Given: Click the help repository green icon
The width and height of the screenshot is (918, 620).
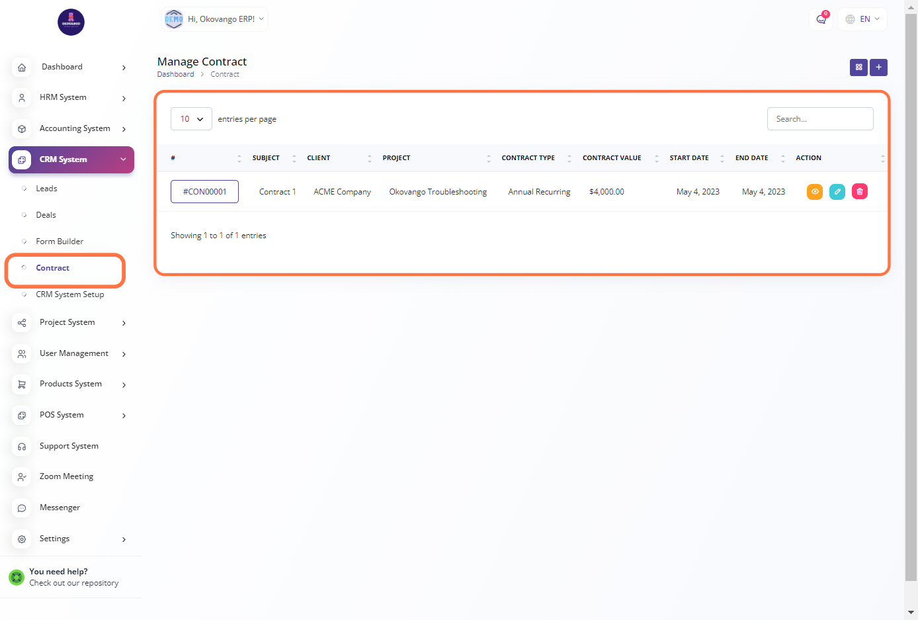Looking at the screenshot, I should point(17,578).
